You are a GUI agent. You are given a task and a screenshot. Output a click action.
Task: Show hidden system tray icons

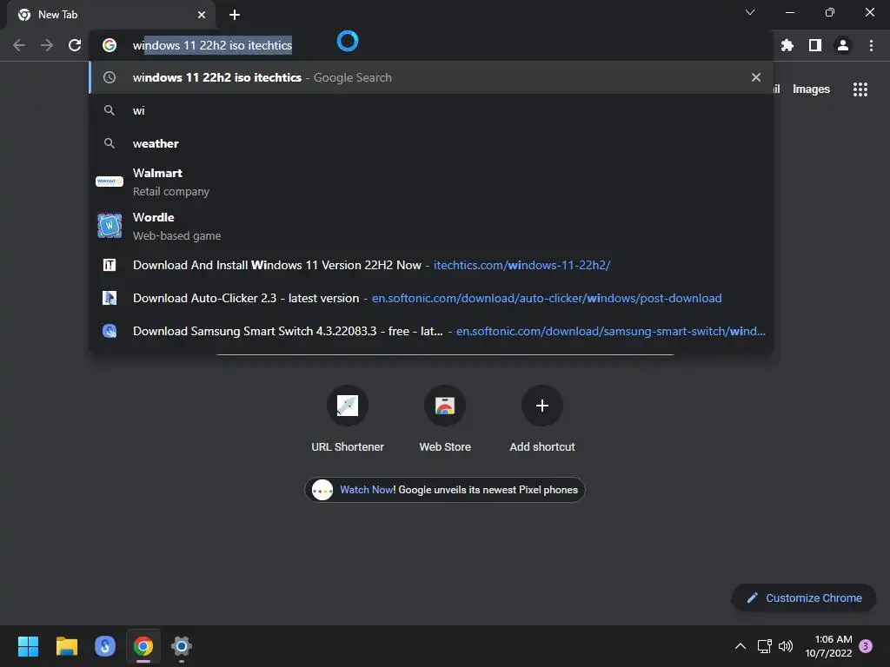[741, 646]
